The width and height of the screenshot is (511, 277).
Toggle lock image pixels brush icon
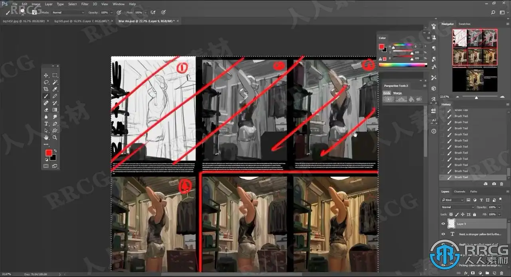click(x=458, y=214)
